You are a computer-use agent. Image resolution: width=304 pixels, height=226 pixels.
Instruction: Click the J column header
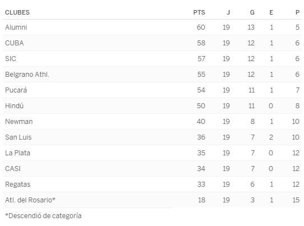click(228, 12)
